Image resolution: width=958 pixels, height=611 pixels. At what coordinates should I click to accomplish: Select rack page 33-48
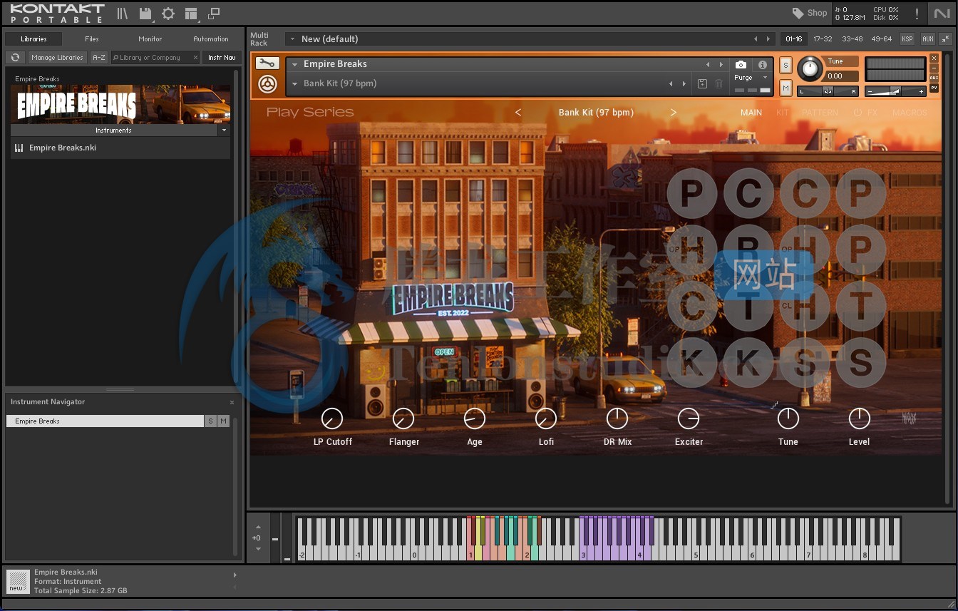point(852,39)
